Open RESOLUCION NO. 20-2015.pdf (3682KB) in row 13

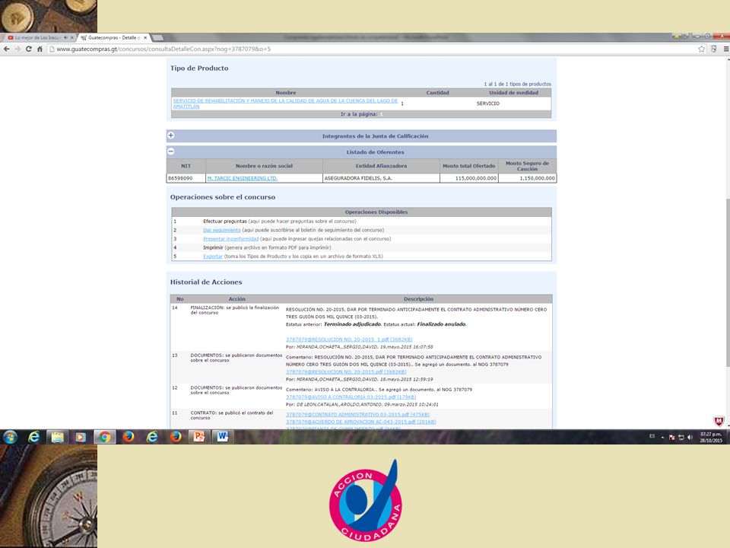[x=346, y=372]
